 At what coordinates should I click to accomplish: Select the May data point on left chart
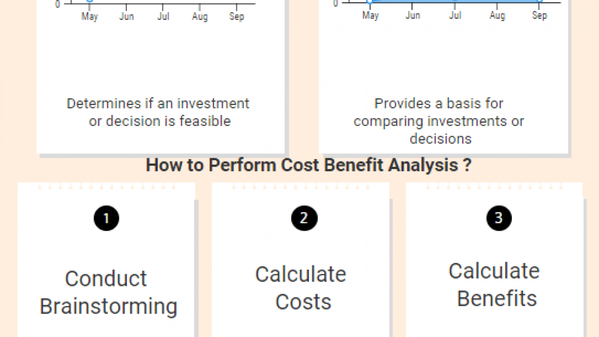[89, 1]
